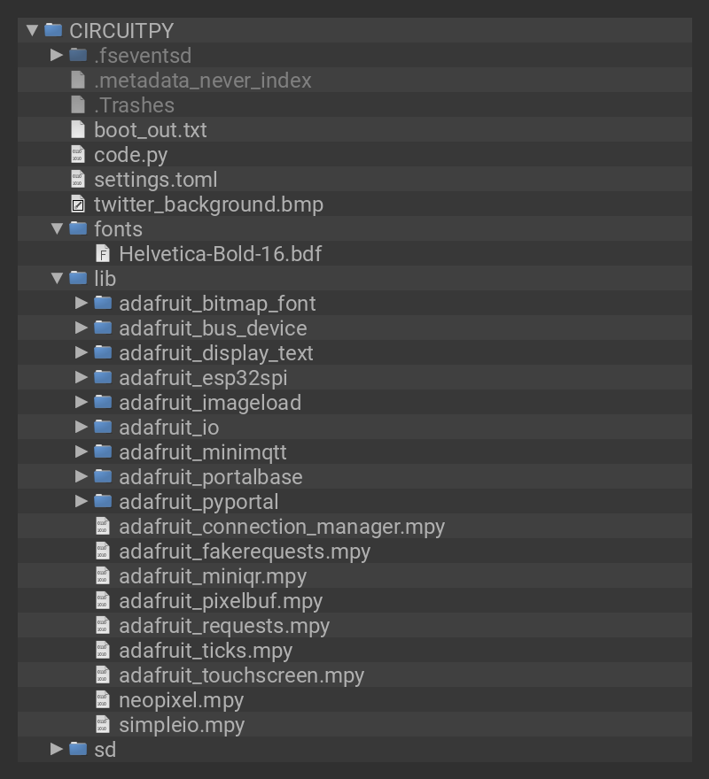Collapse the lib folder arrow
This screenshot has height=779, width=709.
click(x=57, y=279)
